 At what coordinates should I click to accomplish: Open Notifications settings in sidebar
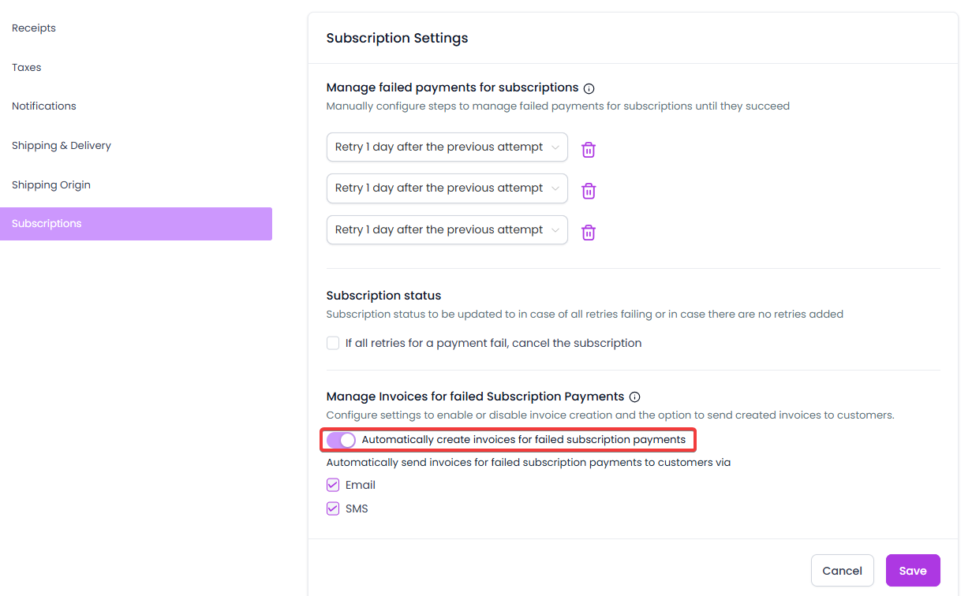pos(44,106)
